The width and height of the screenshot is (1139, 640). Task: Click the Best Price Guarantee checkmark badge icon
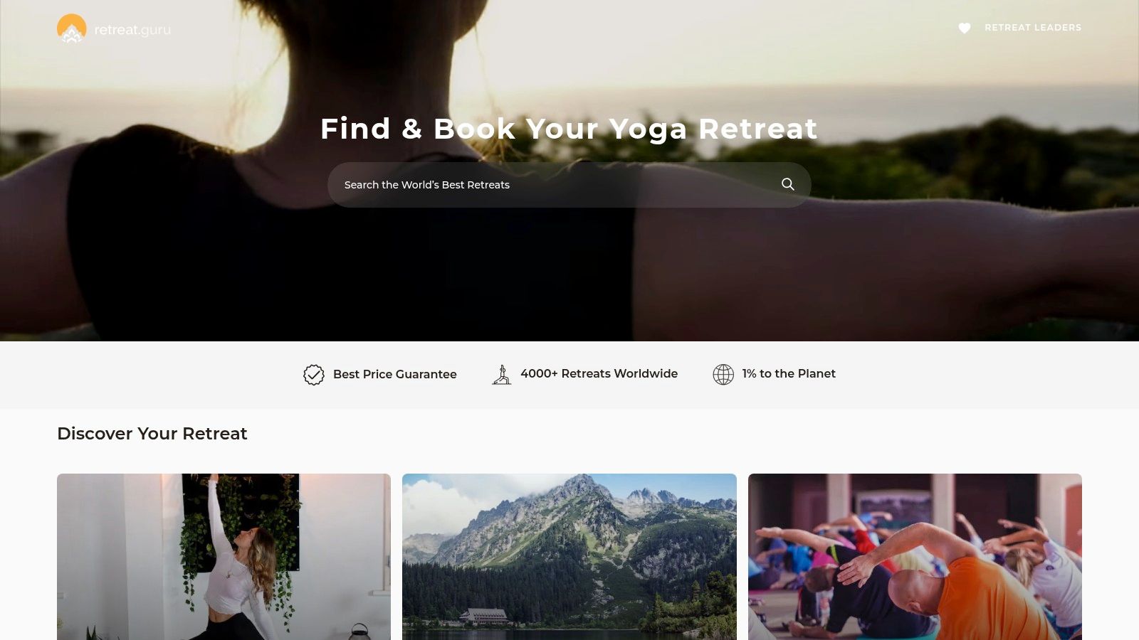314,374
